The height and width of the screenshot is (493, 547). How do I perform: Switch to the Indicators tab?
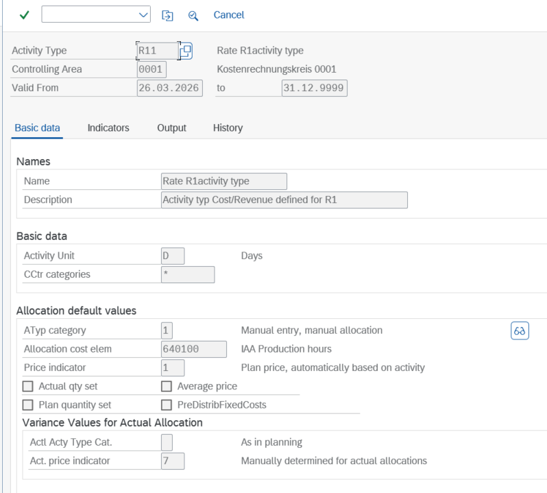[x=108, y=128]
